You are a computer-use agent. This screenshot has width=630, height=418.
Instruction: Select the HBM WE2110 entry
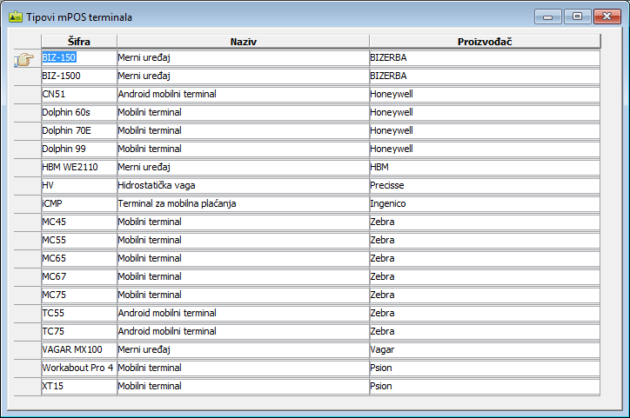(78, 167)
